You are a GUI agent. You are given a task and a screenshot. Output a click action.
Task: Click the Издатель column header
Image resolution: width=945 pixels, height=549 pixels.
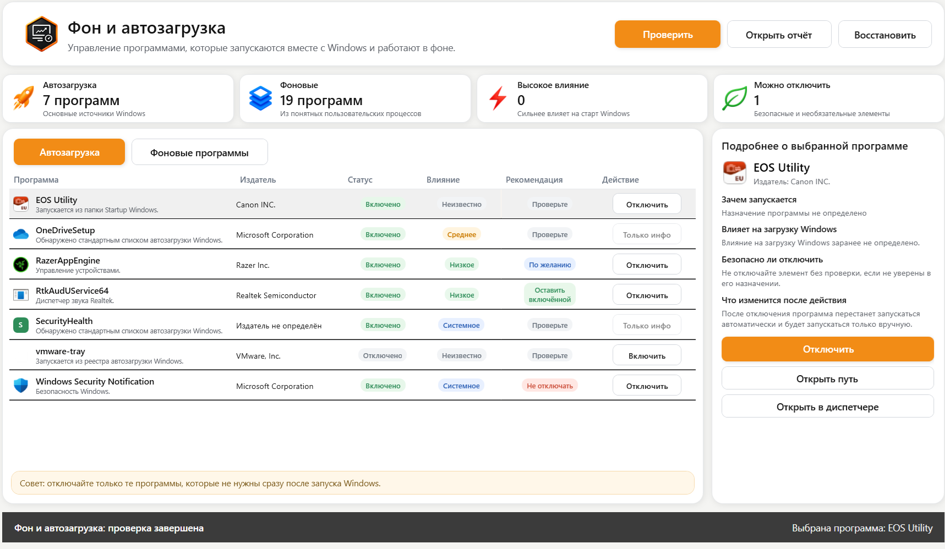click(258, 180)
